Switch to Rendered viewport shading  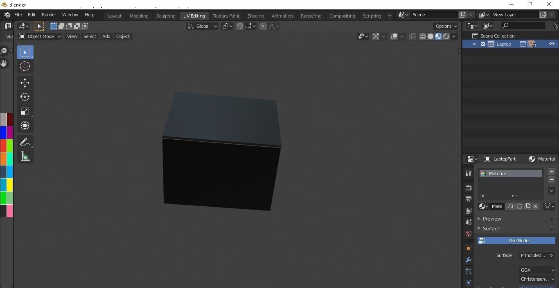tap(446, 36)
